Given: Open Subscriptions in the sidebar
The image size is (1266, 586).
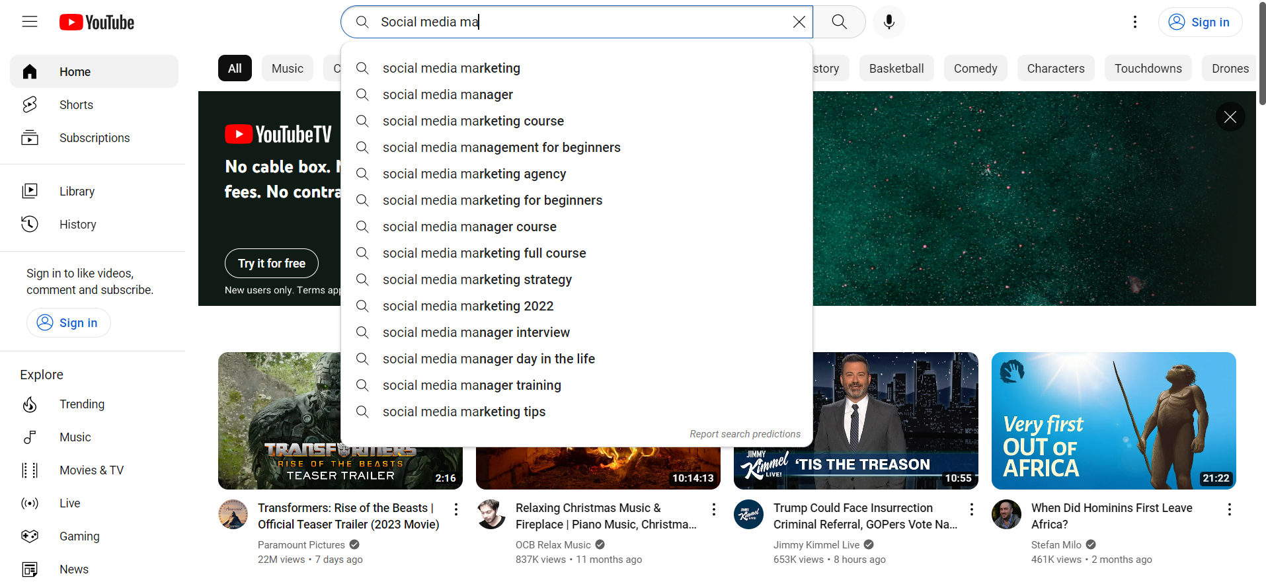Looking at the screenshot, I should (x=94, y=137).
